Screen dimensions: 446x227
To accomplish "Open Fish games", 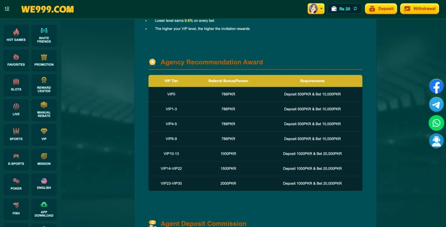I will click(x=16, y=209).
